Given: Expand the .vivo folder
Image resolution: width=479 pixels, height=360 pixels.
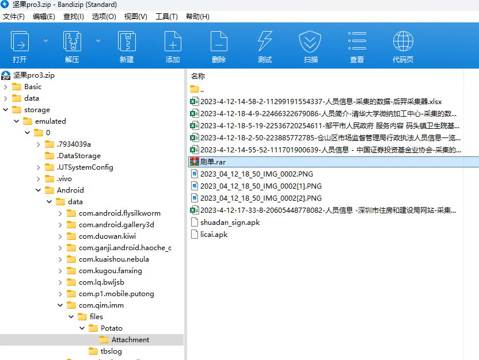Looking at the screenshot, I should tap(39, 179).
